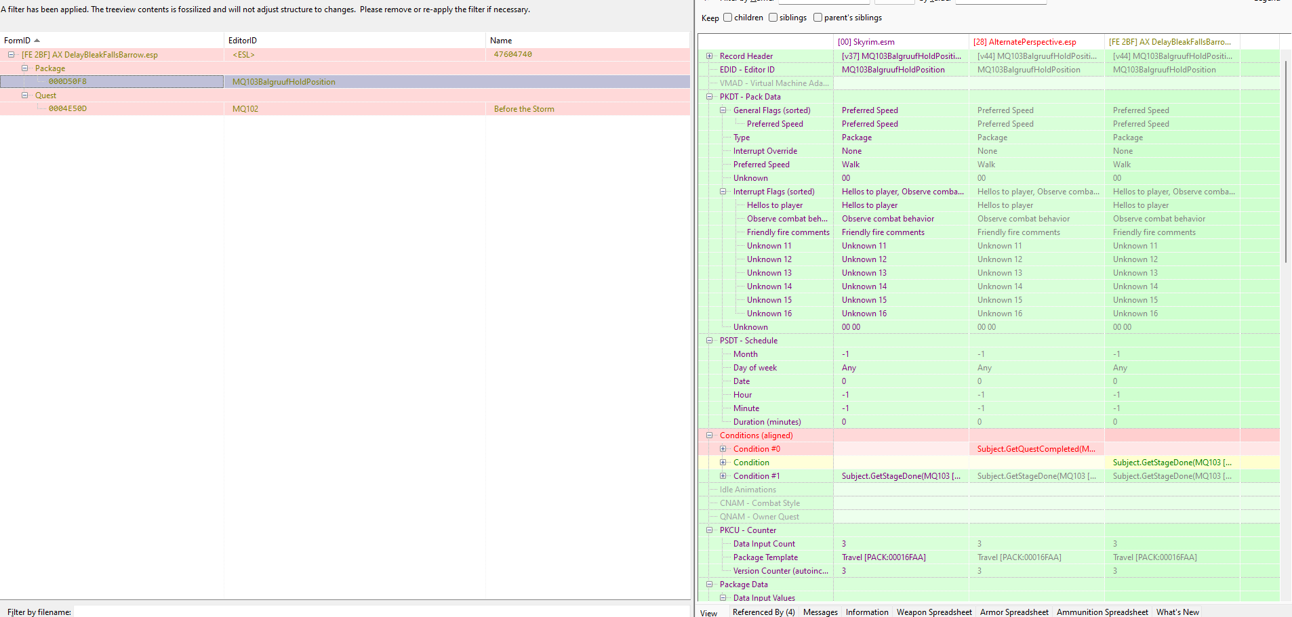Collapse the PSDT - Schedule section

point(709,341)
